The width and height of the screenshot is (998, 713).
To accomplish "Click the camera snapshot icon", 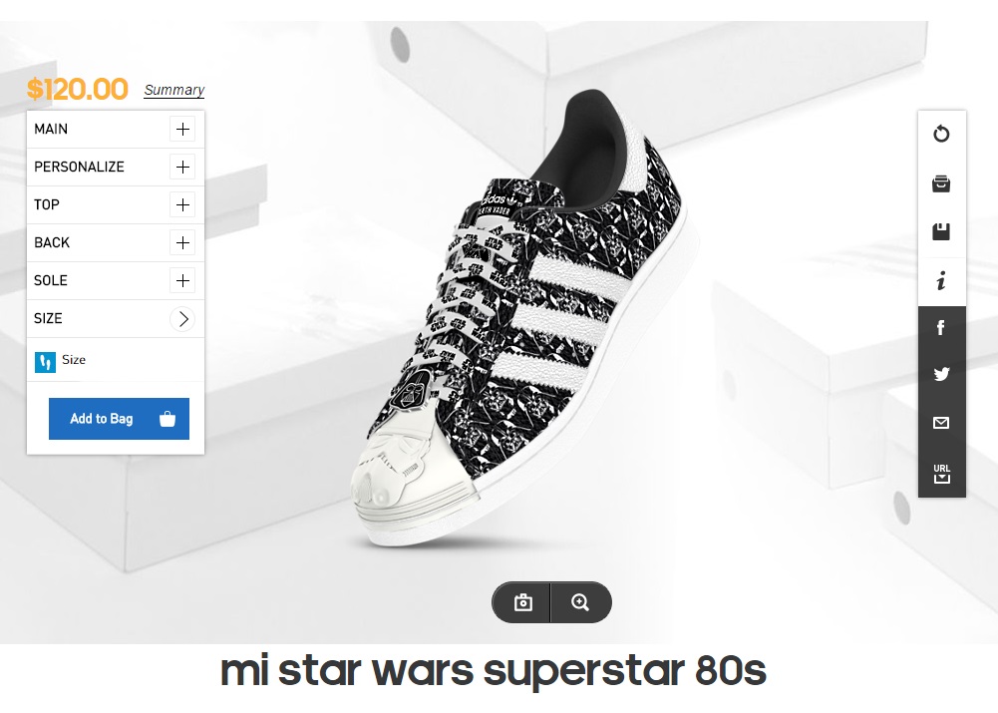I will (522, 602).
